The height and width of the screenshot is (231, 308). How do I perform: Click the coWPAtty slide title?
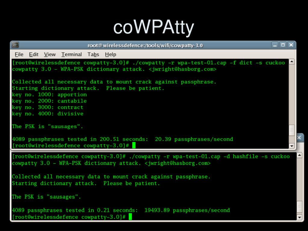(x=154, y=27)
